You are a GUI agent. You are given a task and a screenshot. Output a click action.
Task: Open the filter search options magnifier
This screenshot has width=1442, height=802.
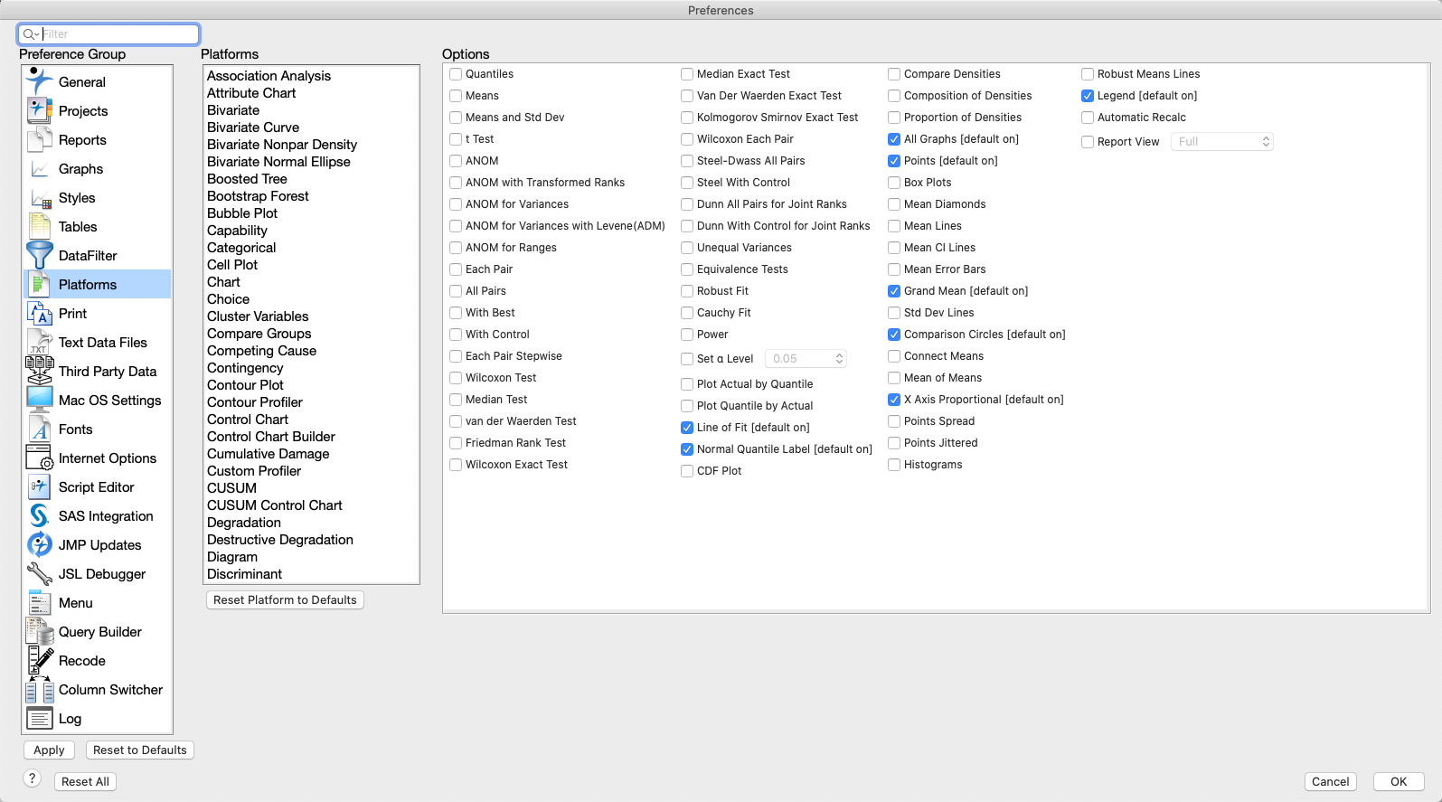tap(31, 34)
